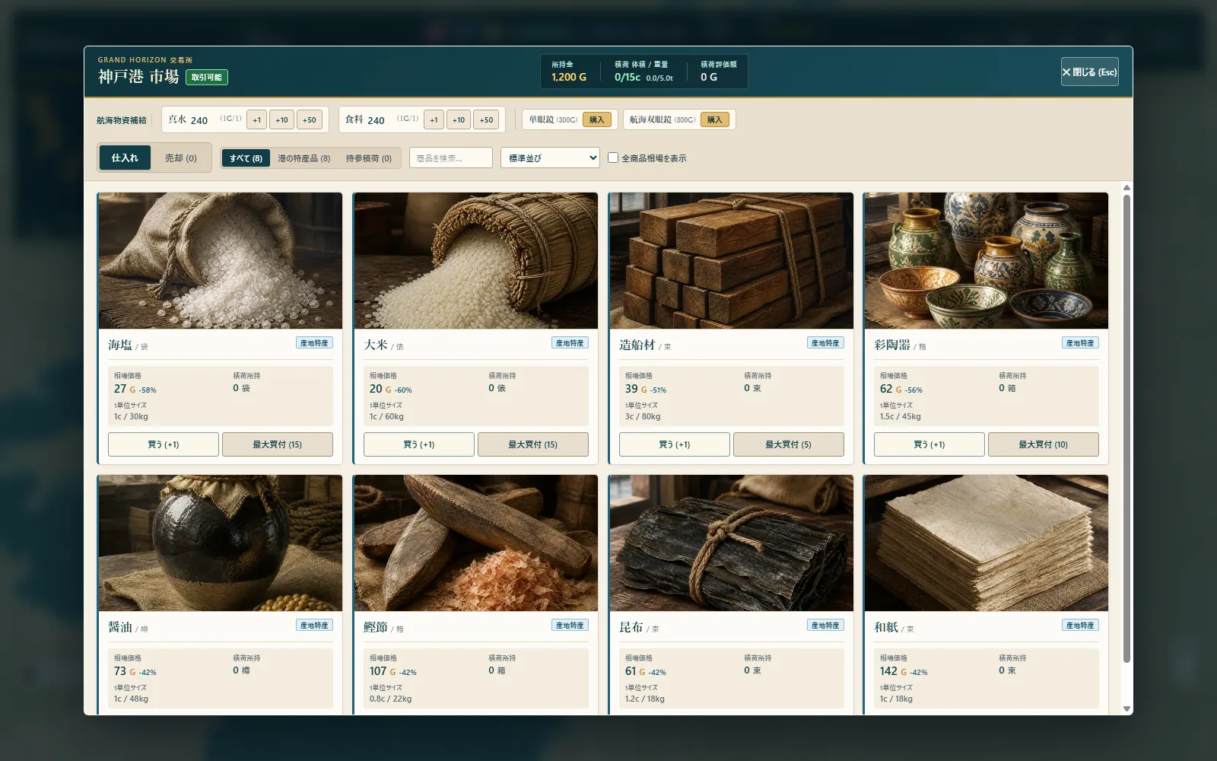Select the 港の特産品 (8) filter tab

point(303,158)
